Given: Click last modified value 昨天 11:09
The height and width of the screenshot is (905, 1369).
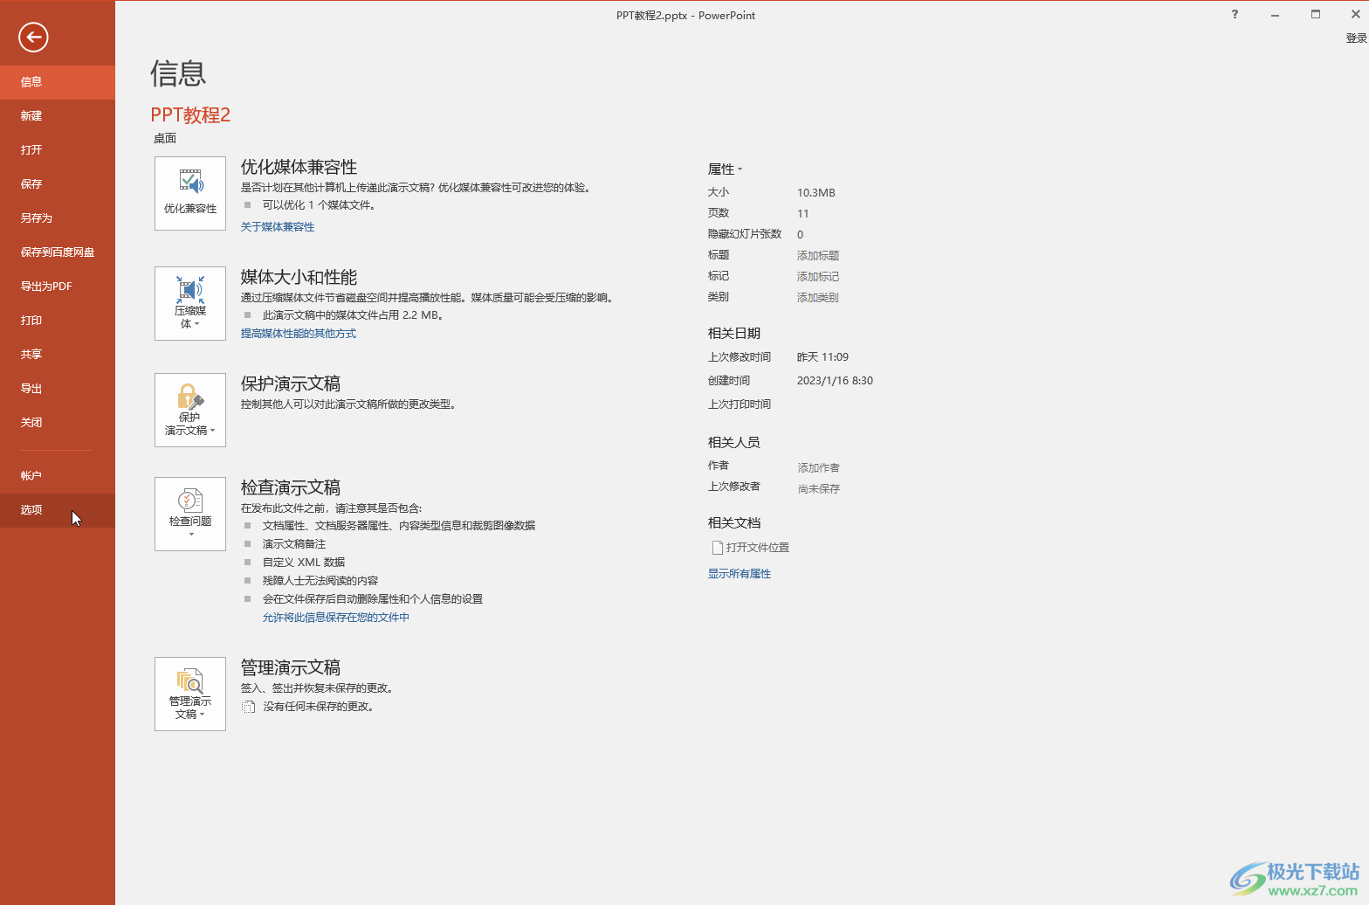Looking at the screenshot, I should pyautogui.click(x=822, y=357).
